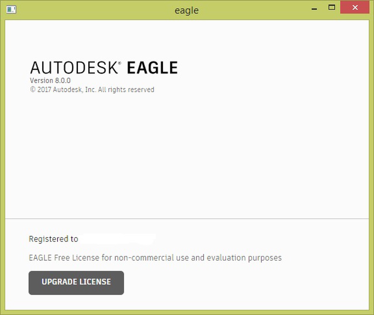Screen dimensions: 374x315
Task: Click the '© 2017 Autodesk, Inc.' copyright line
Action: [x=92, y=90]
